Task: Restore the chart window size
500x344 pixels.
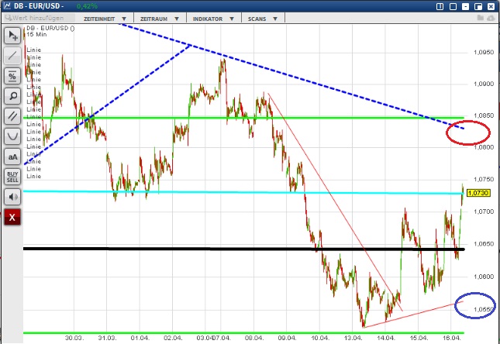Action: (x=478, y=6)
